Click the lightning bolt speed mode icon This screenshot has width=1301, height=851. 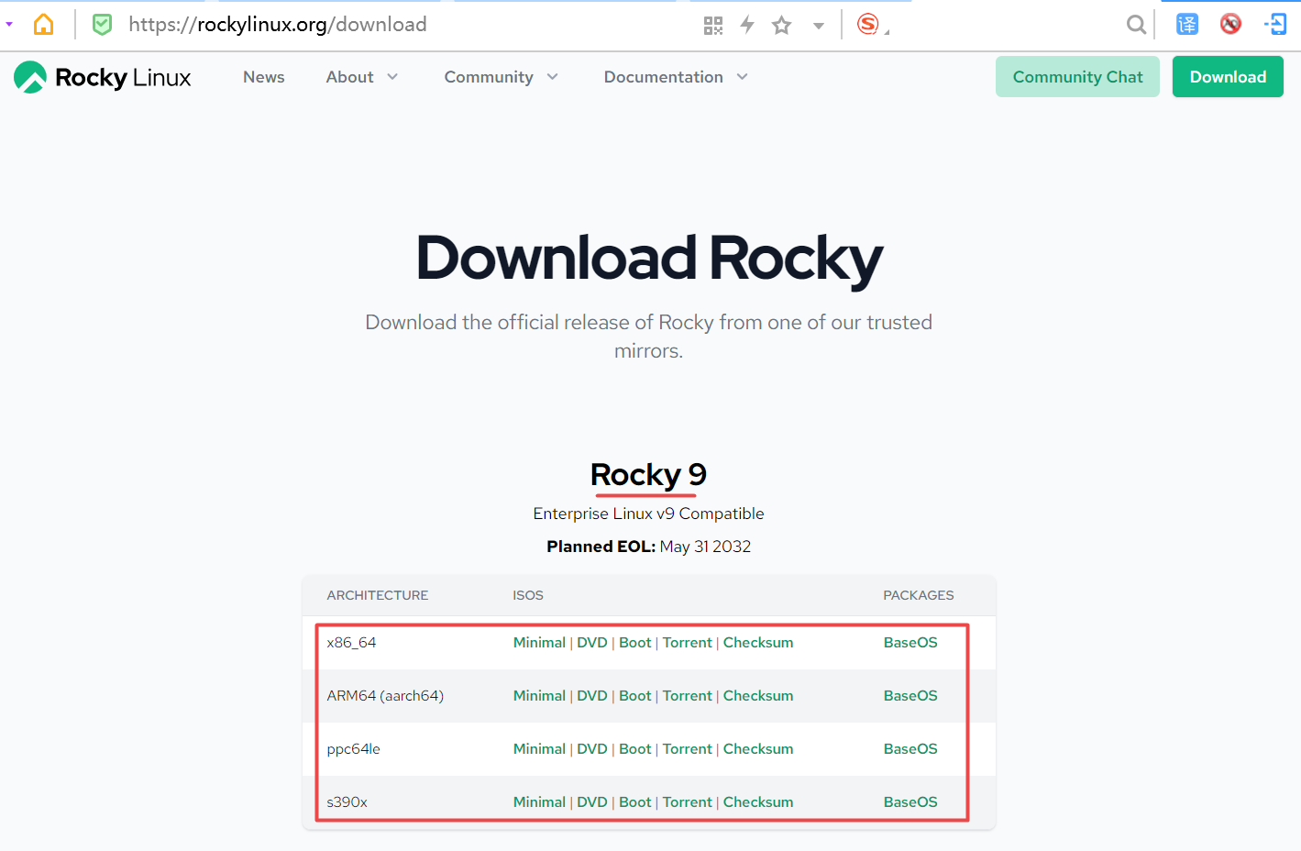(747, 25)
